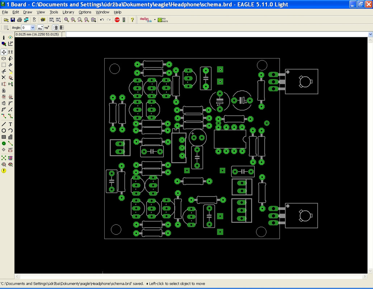Select the Route tool
Screen dimensions: 373x289
tap(4, 116)
